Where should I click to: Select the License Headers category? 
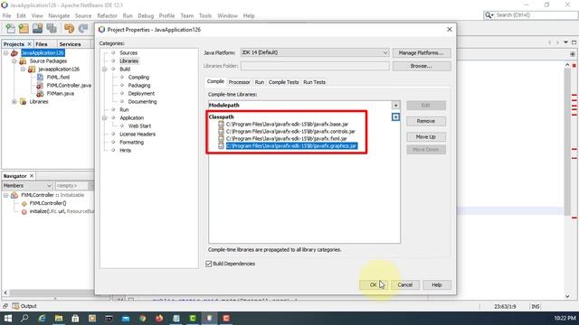point(138,135)
